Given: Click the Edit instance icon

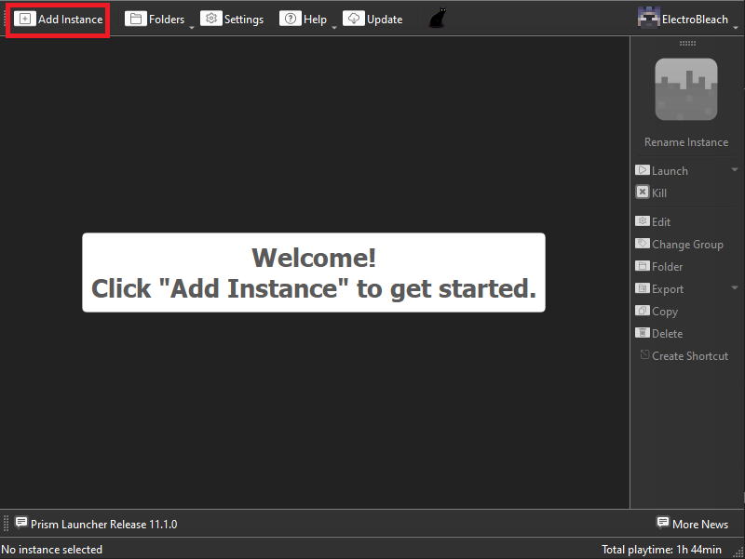Looking at the screenshot, I should click(x=643, y=221).
